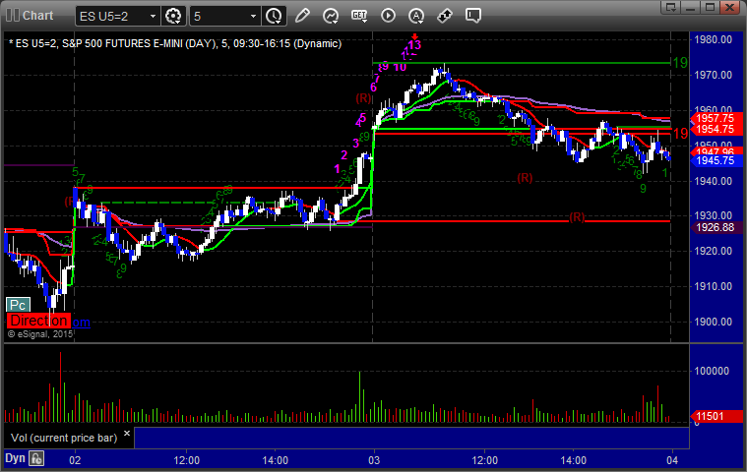
Task: Minimize the Chart window
Action: pos(690,7)
